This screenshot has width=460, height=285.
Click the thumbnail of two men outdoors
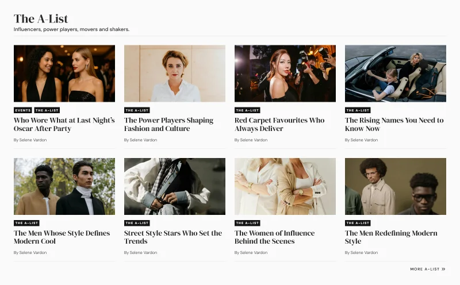click(x=64, y=187)
